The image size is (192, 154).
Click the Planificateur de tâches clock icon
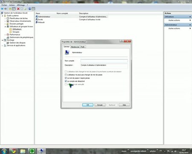coord(8,18)
